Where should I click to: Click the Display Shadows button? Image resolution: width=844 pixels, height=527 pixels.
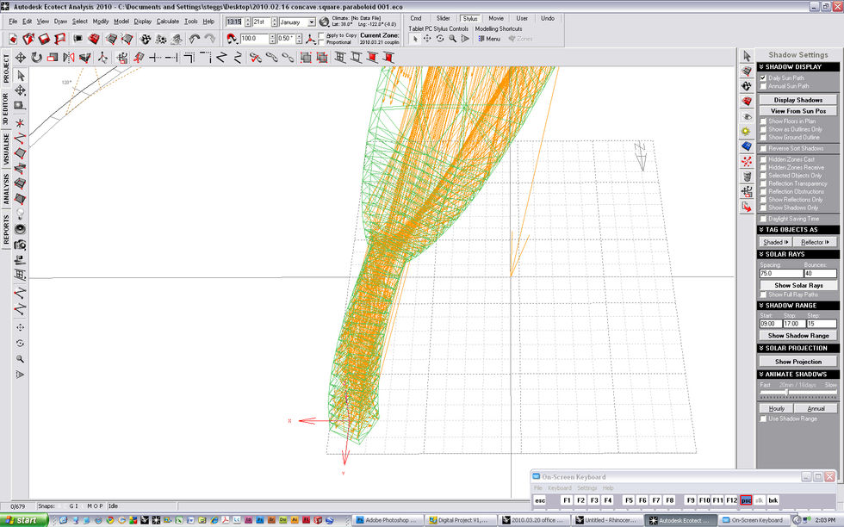798,100
